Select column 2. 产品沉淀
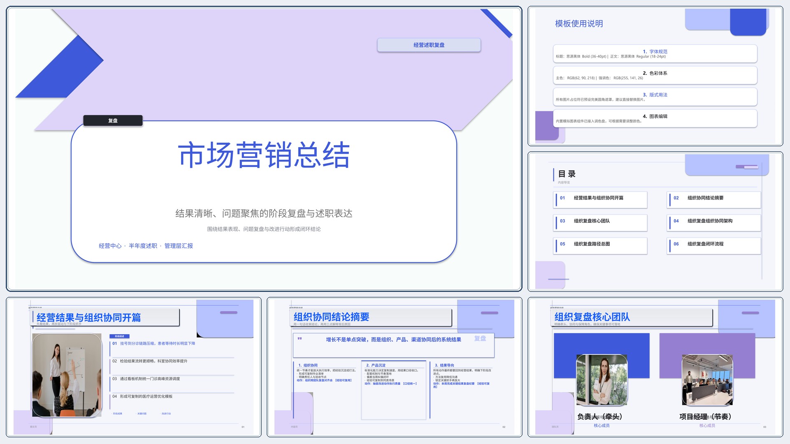 (394, 390)
